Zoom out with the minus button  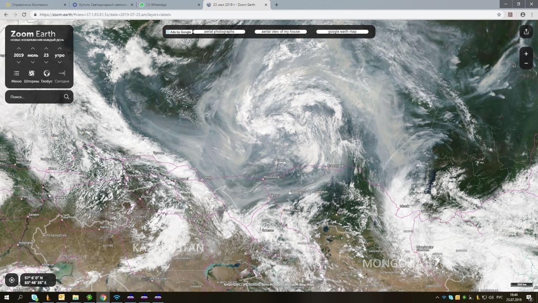tap(526, 64)
